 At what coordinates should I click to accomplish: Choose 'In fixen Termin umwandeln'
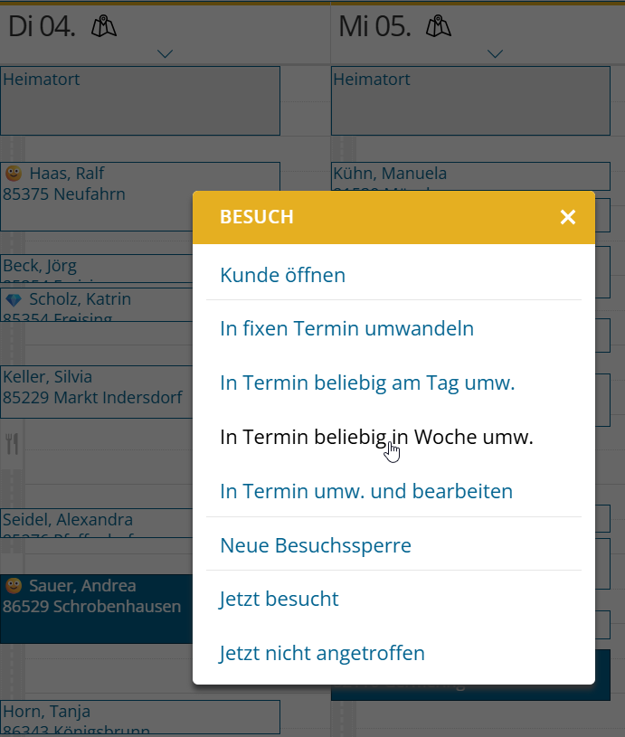(346, 328)
